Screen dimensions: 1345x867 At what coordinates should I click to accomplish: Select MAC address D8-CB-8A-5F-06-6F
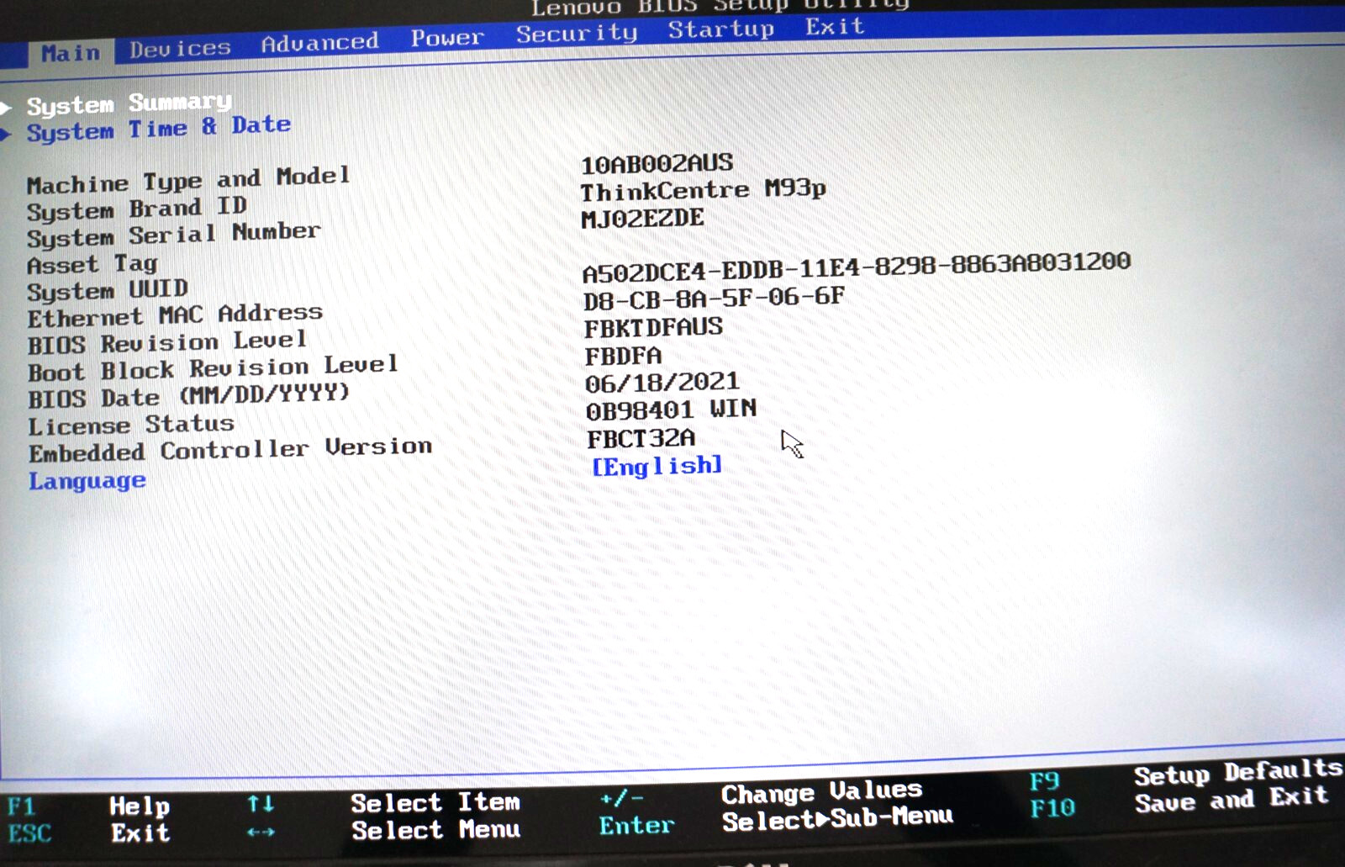(714, 299)
